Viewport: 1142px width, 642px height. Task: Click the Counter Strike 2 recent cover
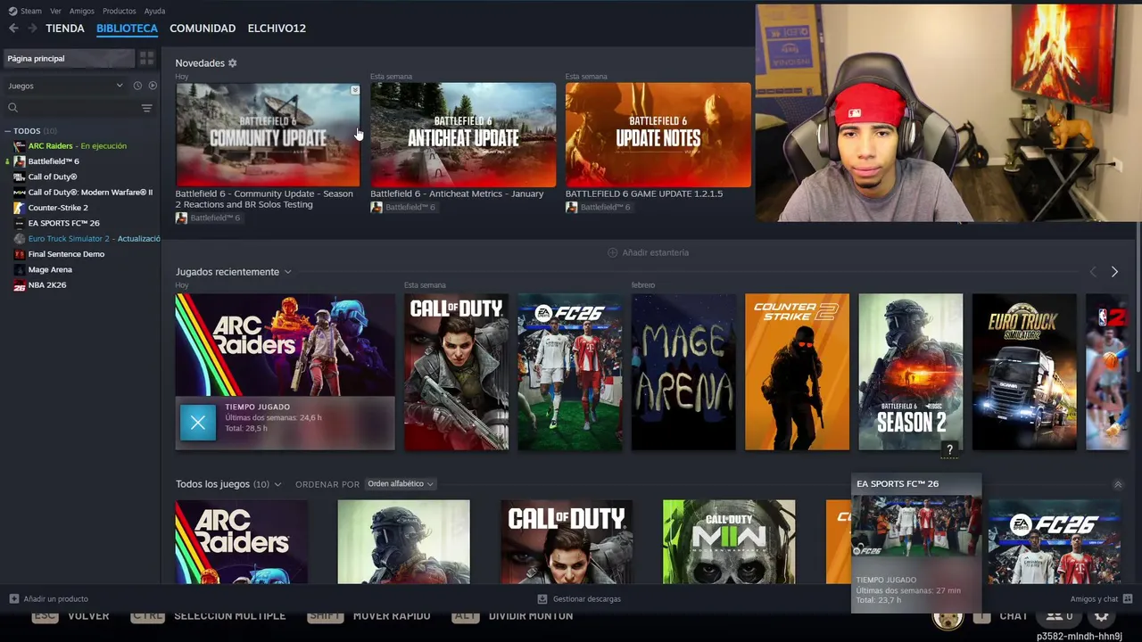(x=797, y=372)
